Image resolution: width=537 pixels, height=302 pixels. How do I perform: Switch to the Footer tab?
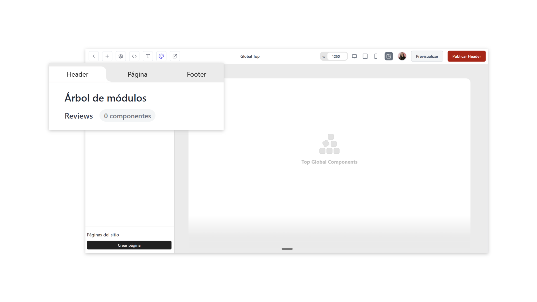coord(196,74)
